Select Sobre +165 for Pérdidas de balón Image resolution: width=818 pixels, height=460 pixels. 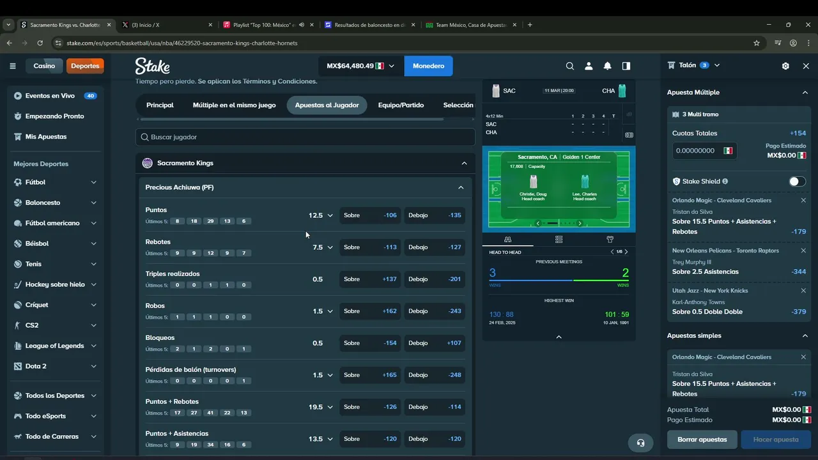370,375
